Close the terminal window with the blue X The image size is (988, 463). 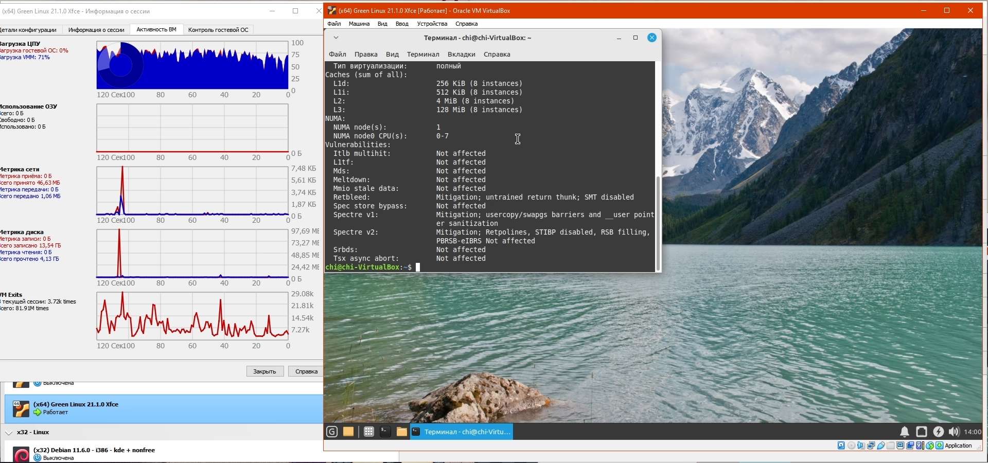[x=652, y=38]
